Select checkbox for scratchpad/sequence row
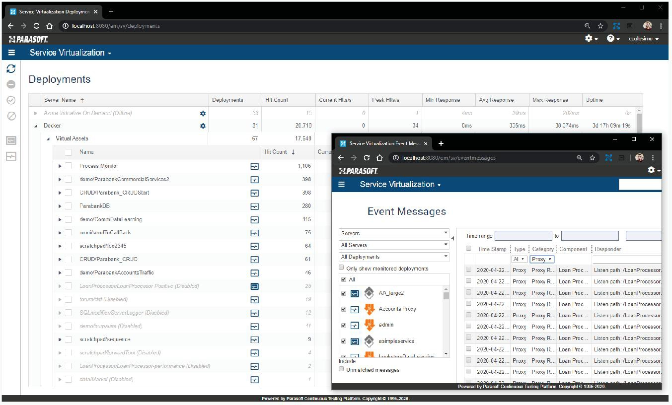The height and width of the screenshot is (405, 672). 69,339
